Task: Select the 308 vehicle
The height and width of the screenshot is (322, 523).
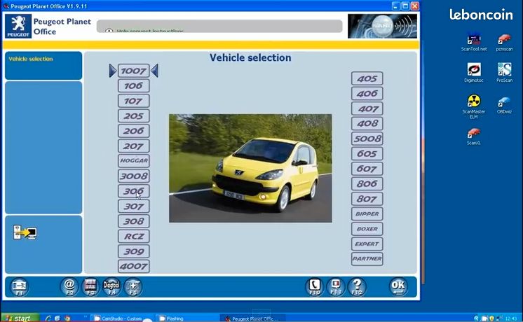Action: click(134, 221)
